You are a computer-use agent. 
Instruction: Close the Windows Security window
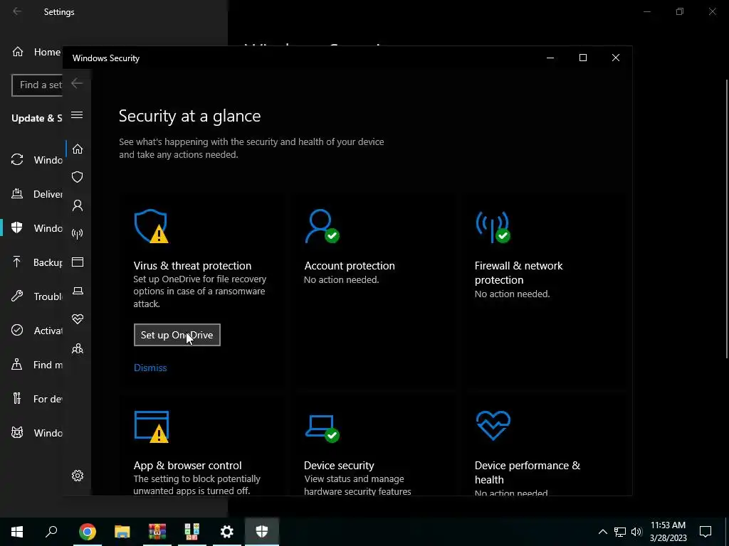616,58
